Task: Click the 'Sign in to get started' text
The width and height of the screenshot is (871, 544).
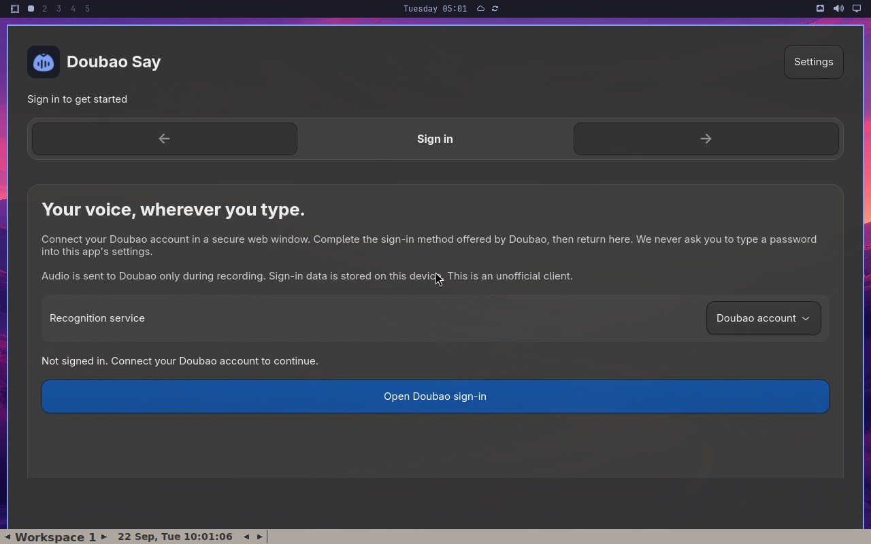Action: coord(77,99)
